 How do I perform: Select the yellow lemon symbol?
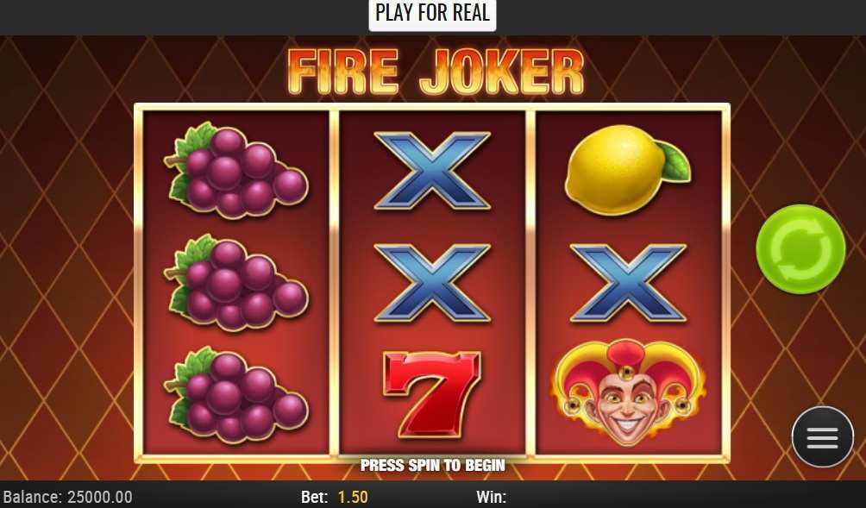coord(627,170)
